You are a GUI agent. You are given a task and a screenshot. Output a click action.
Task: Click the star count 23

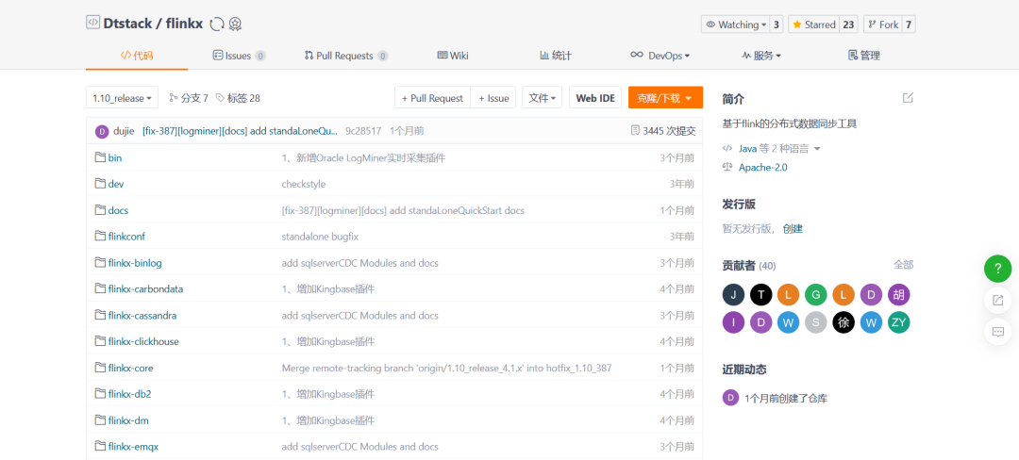click(848, 25)
